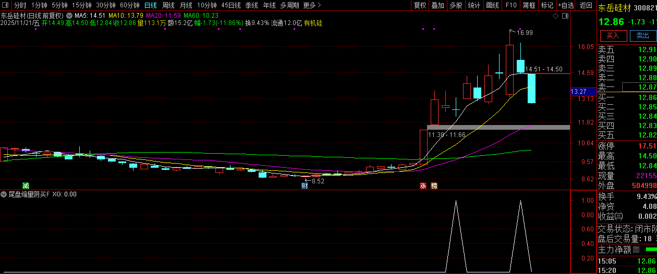Click the 减 event marker icon
This screenshot has height=274, width=657.
coord(26,185)
